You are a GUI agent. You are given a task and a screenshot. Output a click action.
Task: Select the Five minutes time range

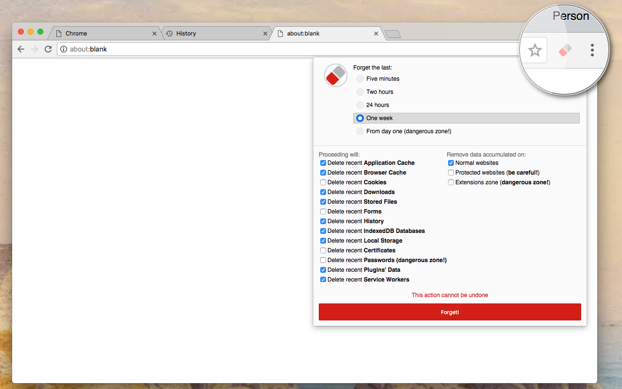[360, 78]
